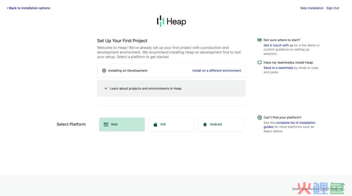Click the Heap logo

171,21
